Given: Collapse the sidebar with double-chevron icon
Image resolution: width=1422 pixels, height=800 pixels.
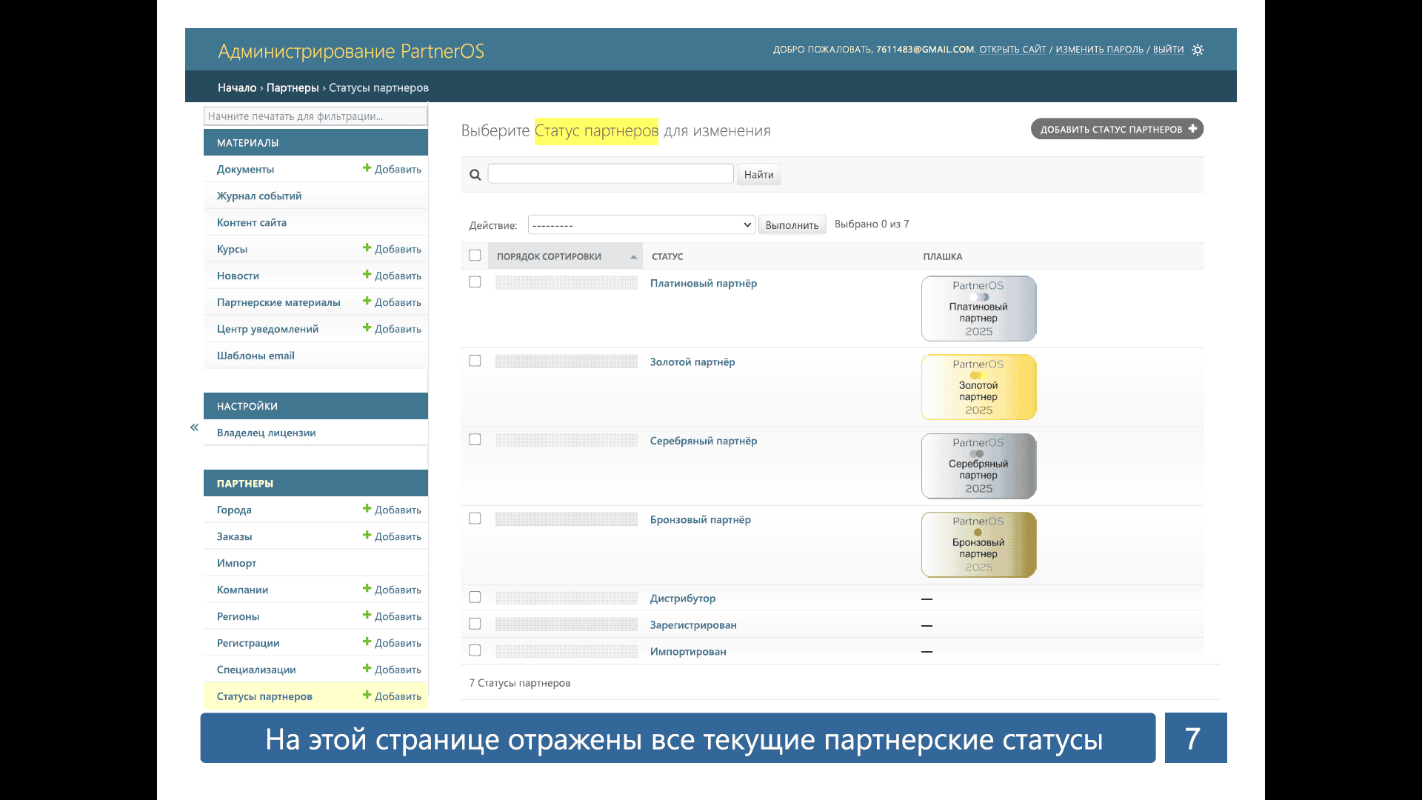Looking at the screenshot, I should (194, 427).
